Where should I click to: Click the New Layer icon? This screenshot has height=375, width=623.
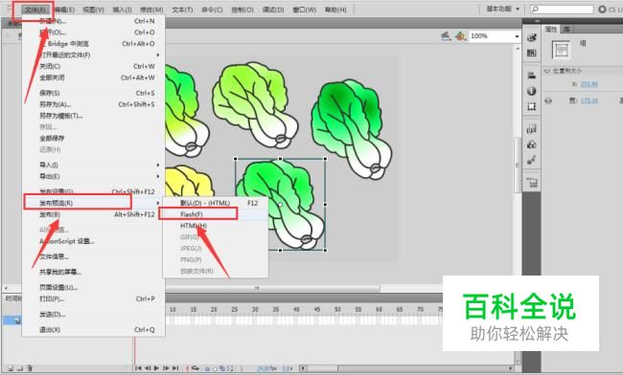(x=11, y=368)
